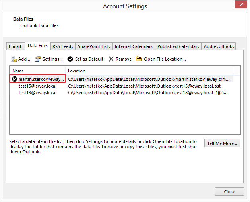The image size is (250, 202).
Task: Click the 'Set as Default' label
Action: [x=89, y=59]
